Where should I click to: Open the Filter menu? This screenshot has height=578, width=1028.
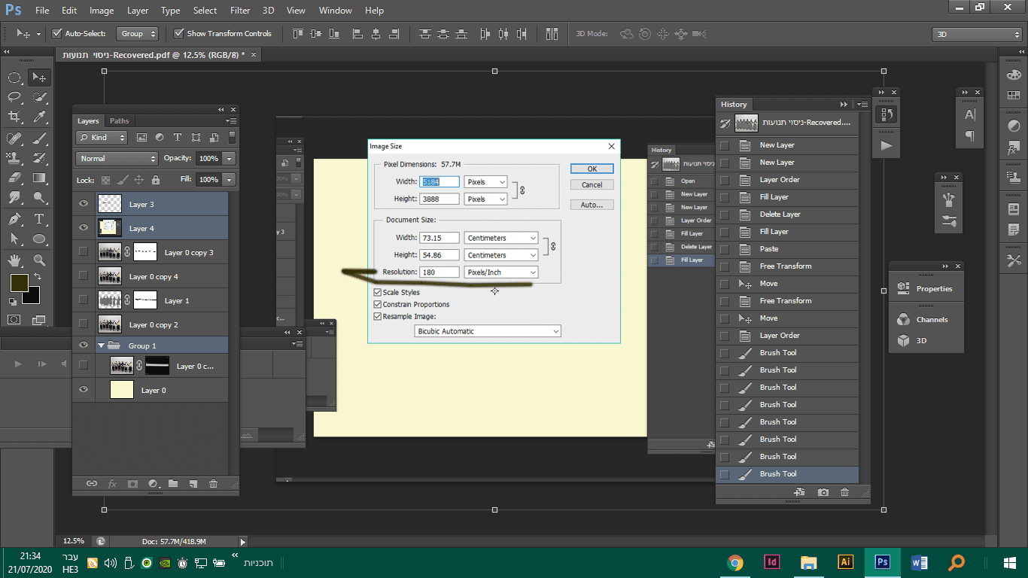click(240, 11)
